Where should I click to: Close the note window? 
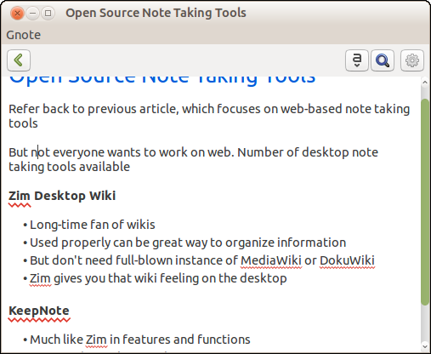pyautogui.click(x=17, y=13)
